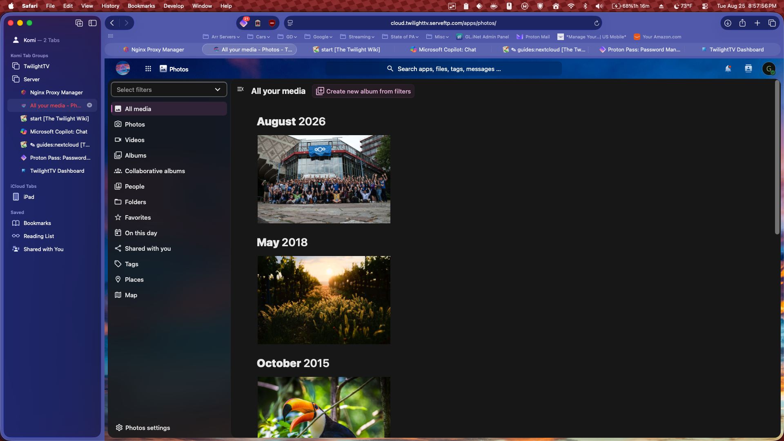Toggle the Safari sidebar icon
784x441 pixels.
pos(93,23)
